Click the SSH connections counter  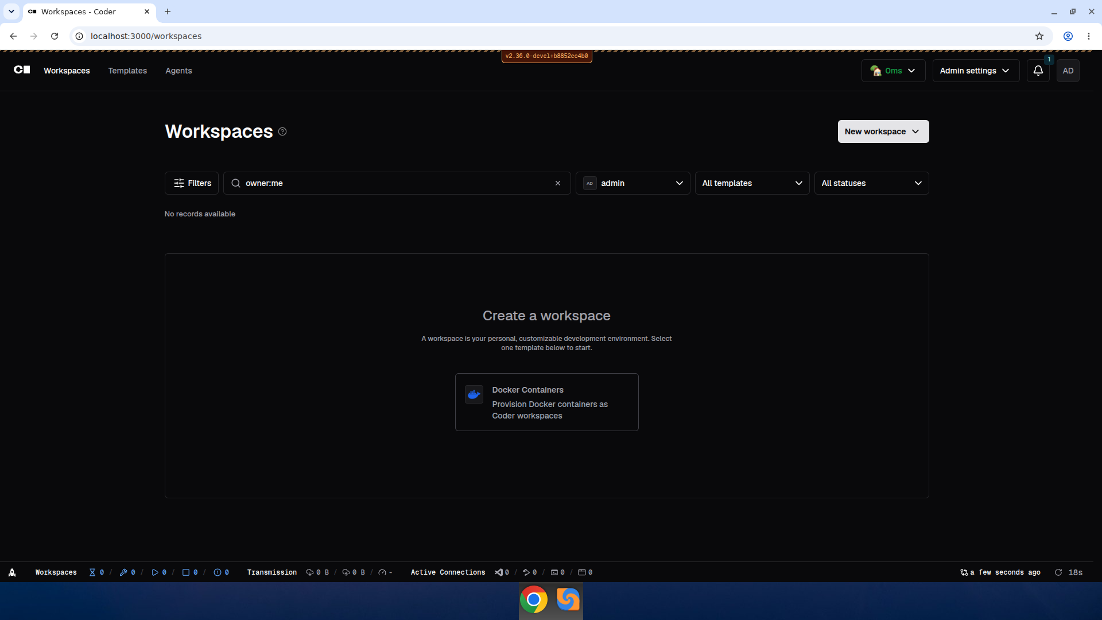(530, 572)
